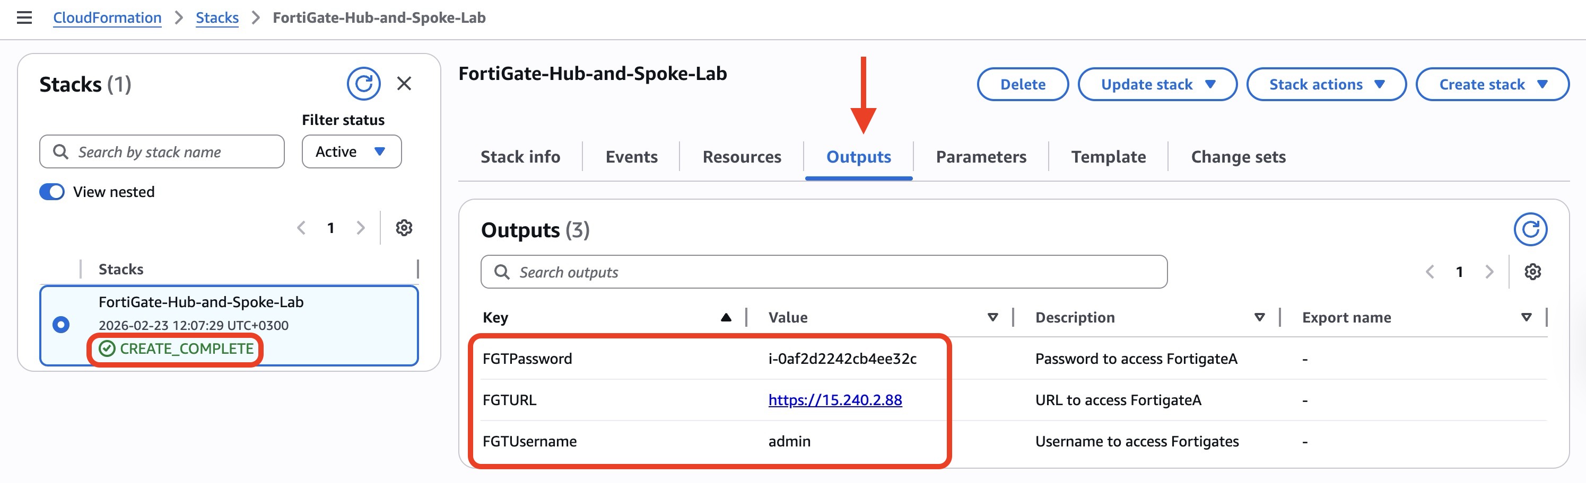
Task: Open Stacks list preferences gear
Action: coord(404,228)
